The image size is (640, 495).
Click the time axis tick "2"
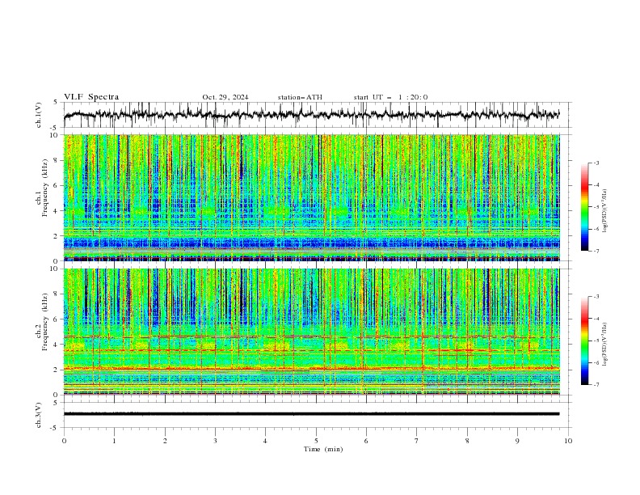[x=165, y=441]
